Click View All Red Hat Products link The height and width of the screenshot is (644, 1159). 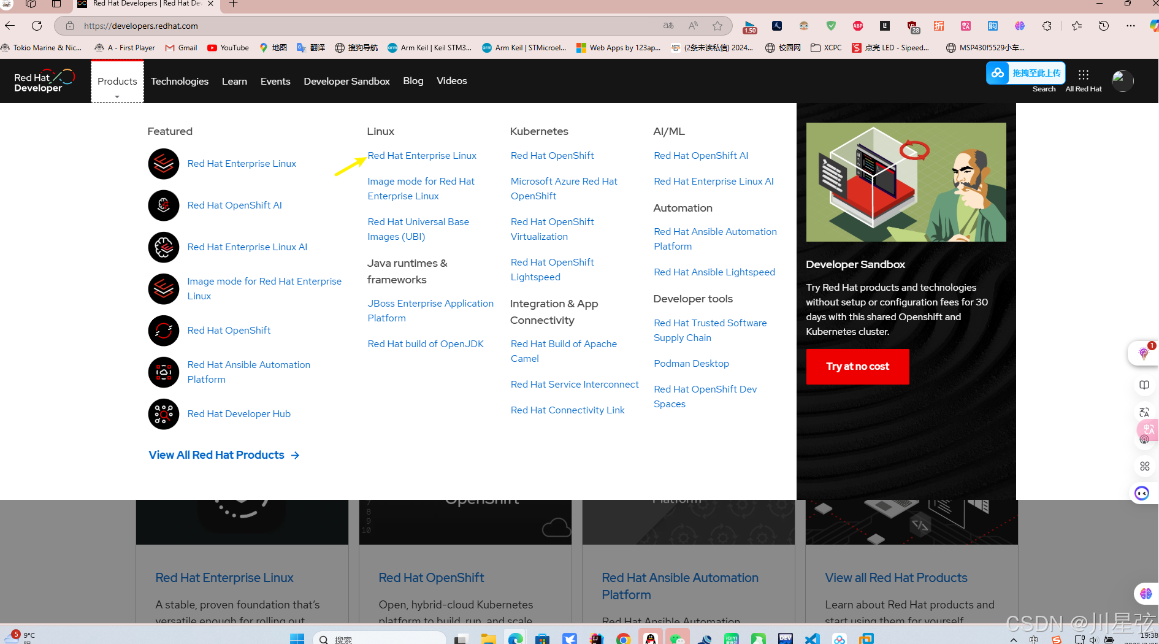tap(224, 455)
